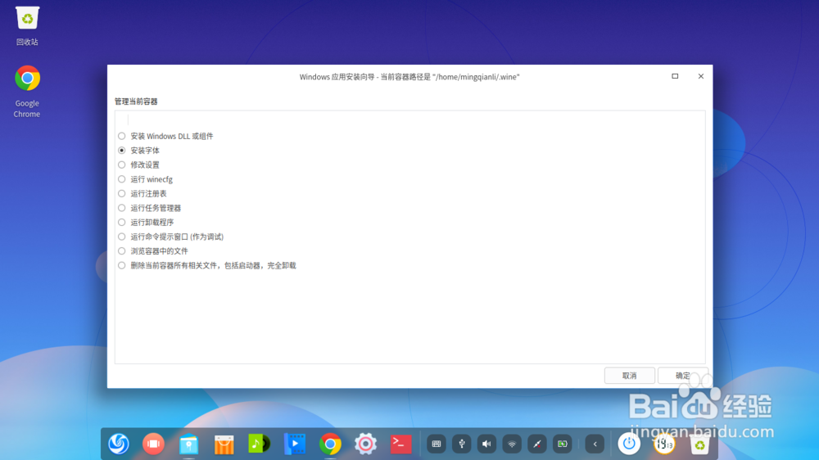Viewport: 819px width, 460px height.
Task: Open the terminal in the dock
Action: pyautogui.click(x=400, y=444)
